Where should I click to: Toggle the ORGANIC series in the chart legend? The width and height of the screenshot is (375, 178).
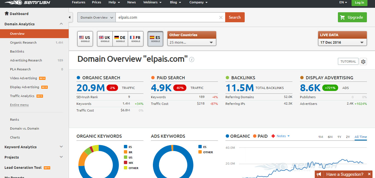(238, 136)
